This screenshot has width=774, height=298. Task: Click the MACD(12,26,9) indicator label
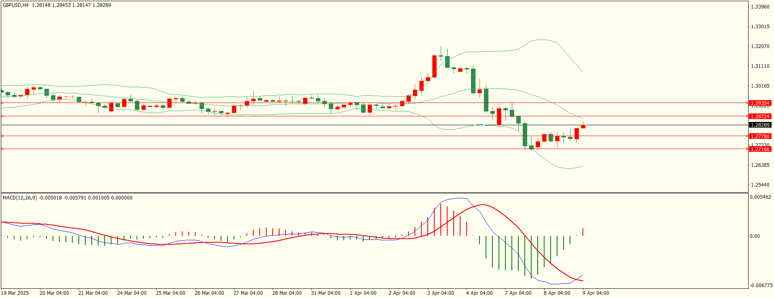(20, 198)
